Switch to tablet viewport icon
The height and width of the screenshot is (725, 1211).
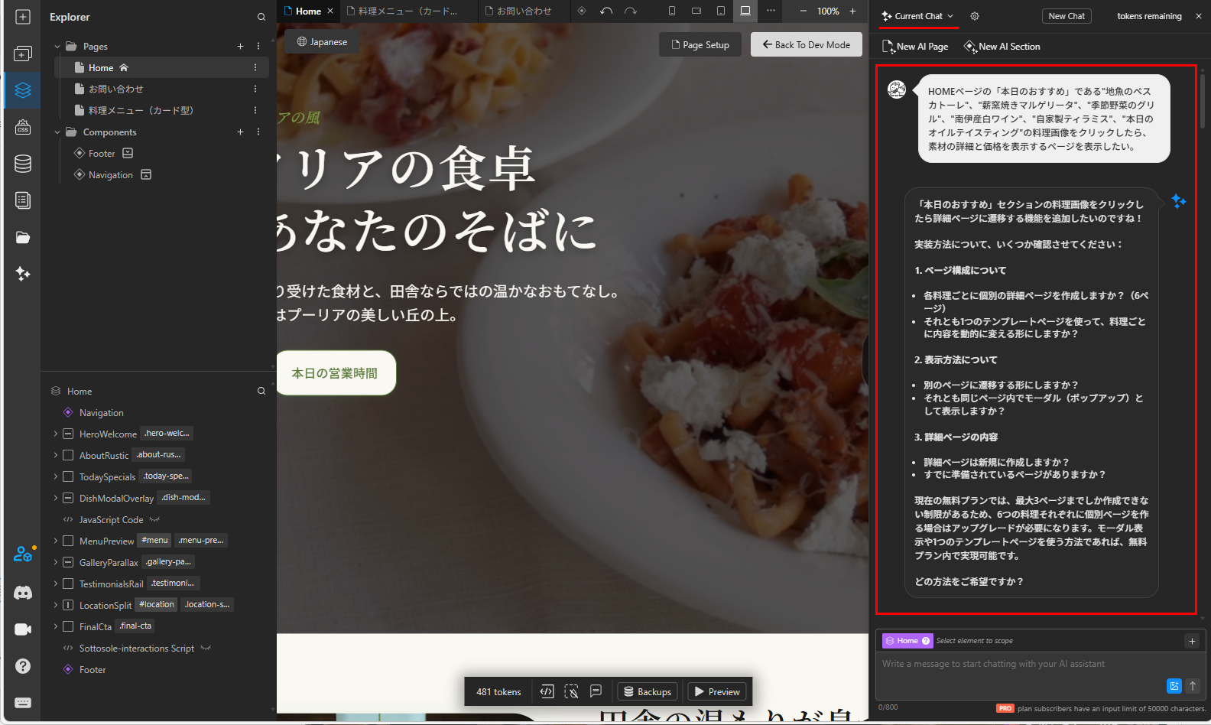tap(721, 11)
